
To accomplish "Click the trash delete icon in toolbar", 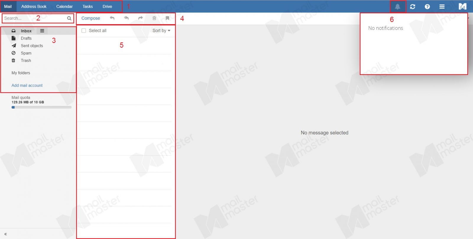I will [154, 18].
